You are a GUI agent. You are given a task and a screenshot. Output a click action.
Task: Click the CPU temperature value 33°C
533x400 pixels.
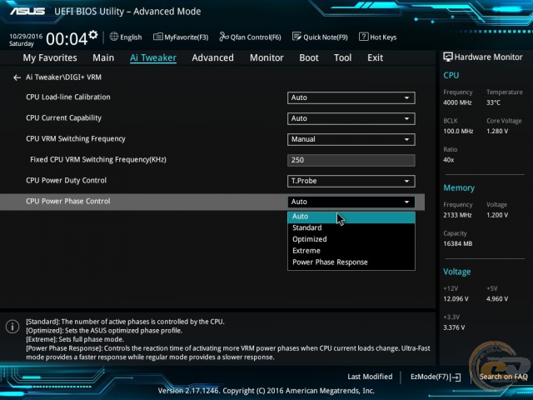[493, 102]
